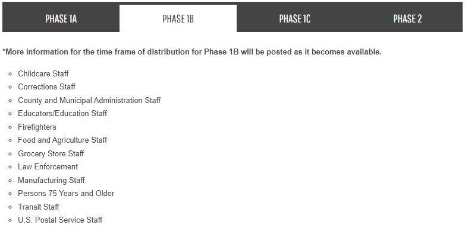Click the Educators/Education Staff item
The width and height of the screenshot is (465, 228).
coord(62,114)
